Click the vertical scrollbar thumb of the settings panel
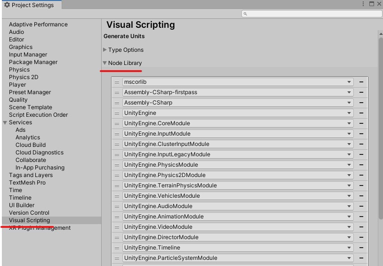 (x=381, y=129)
